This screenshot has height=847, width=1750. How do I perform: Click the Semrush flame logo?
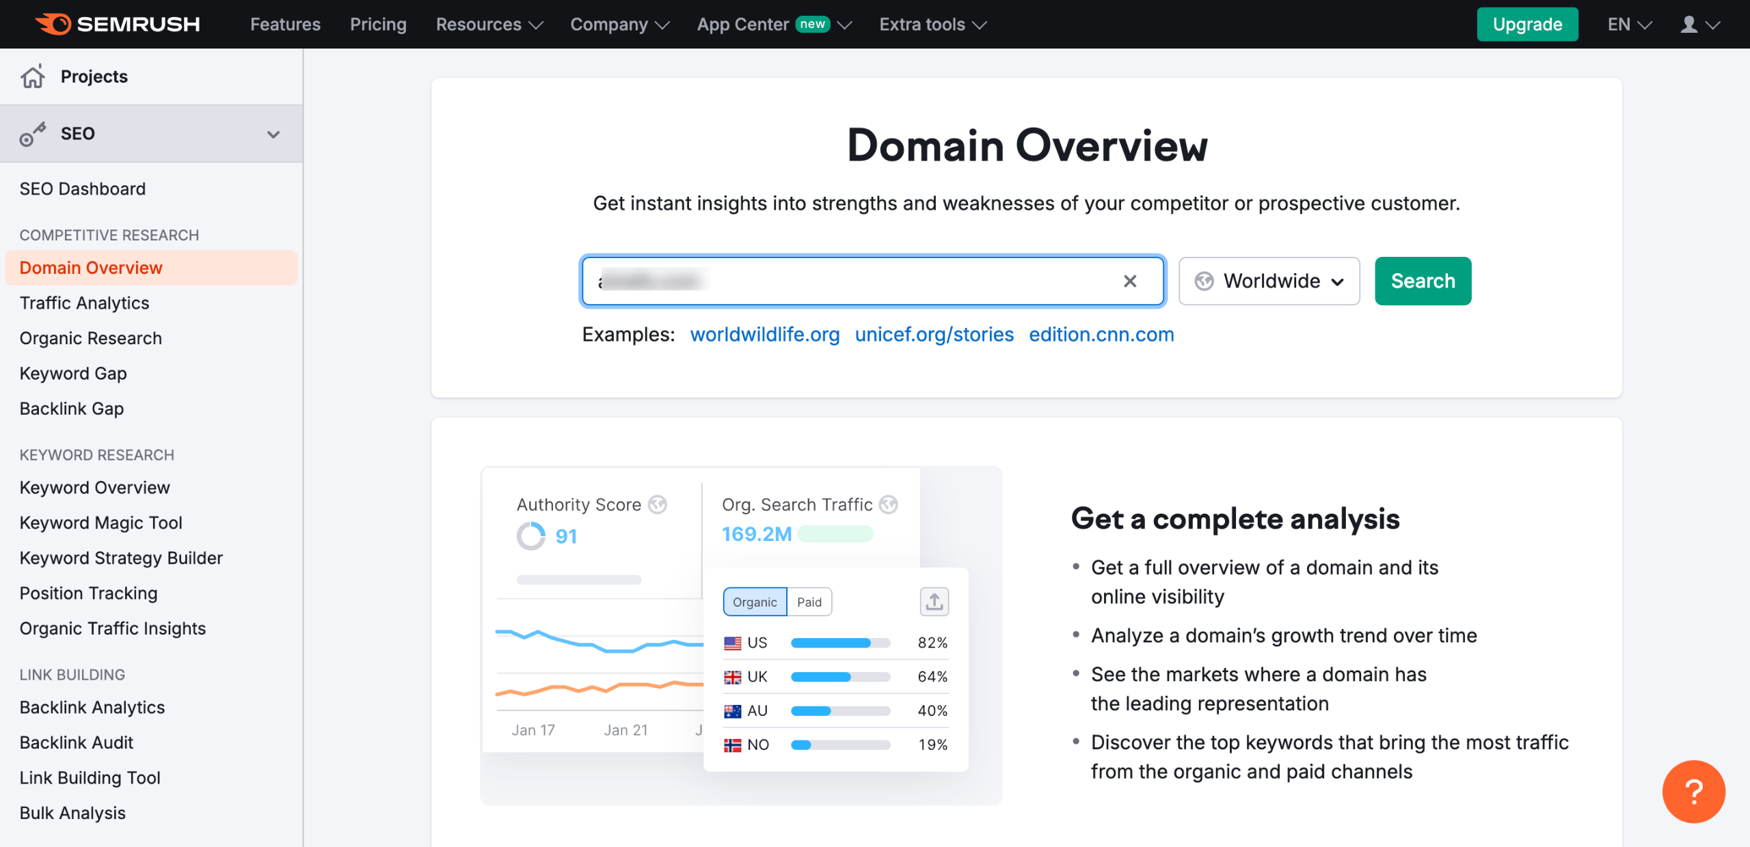click(53, 24)
